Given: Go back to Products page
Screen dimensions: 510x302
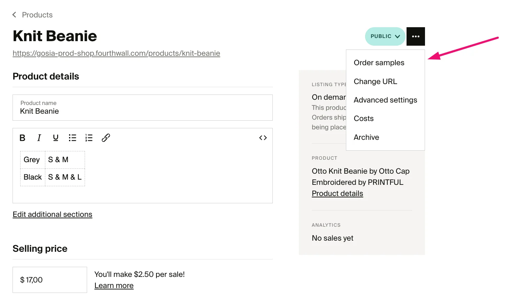Looking at the screenshot, I should (x=32, y=15).
